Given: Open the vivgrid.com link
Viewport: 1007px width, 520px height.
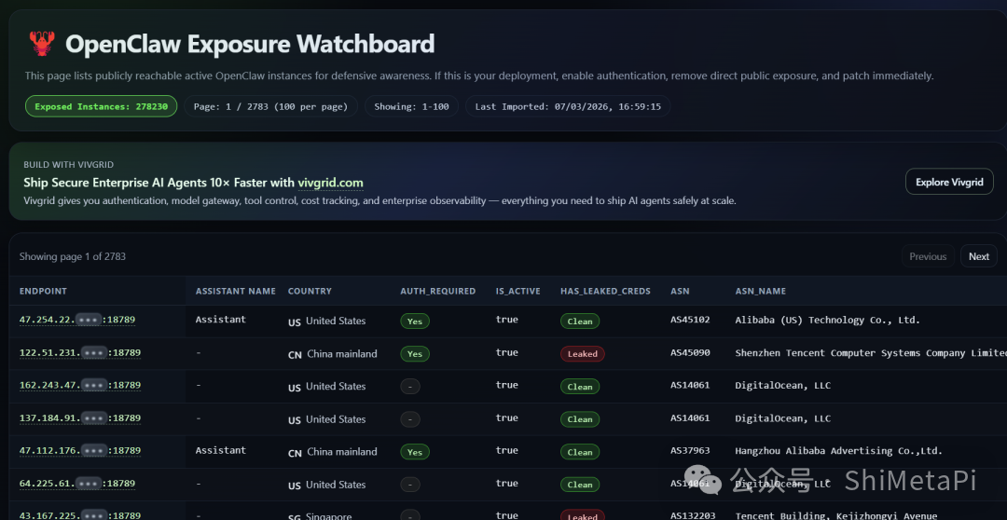Looking at the screenshot, I should coord(330,183).
